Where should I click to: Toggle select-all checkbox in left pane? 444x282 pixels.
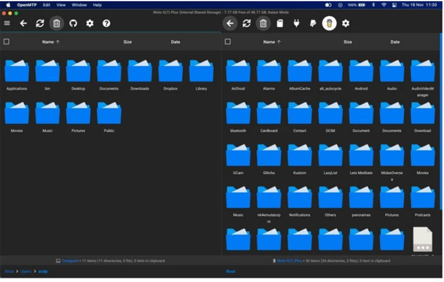pos(6,42)
